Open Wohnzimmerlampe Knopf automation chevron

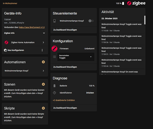tap(43, 71)
